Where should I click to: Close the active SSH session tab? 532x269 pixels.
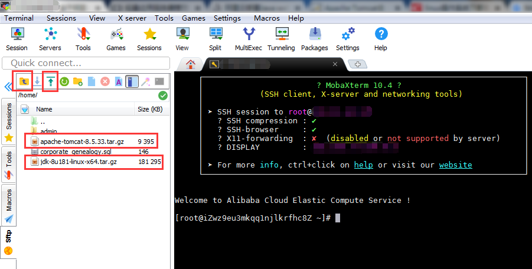click(335, 64)
